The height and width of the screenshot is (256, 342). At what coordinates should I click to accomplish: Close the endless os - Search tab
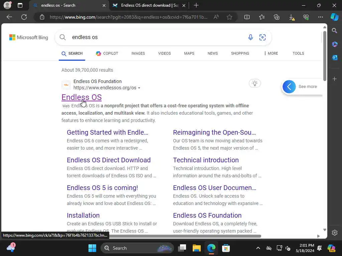(104, 5)
